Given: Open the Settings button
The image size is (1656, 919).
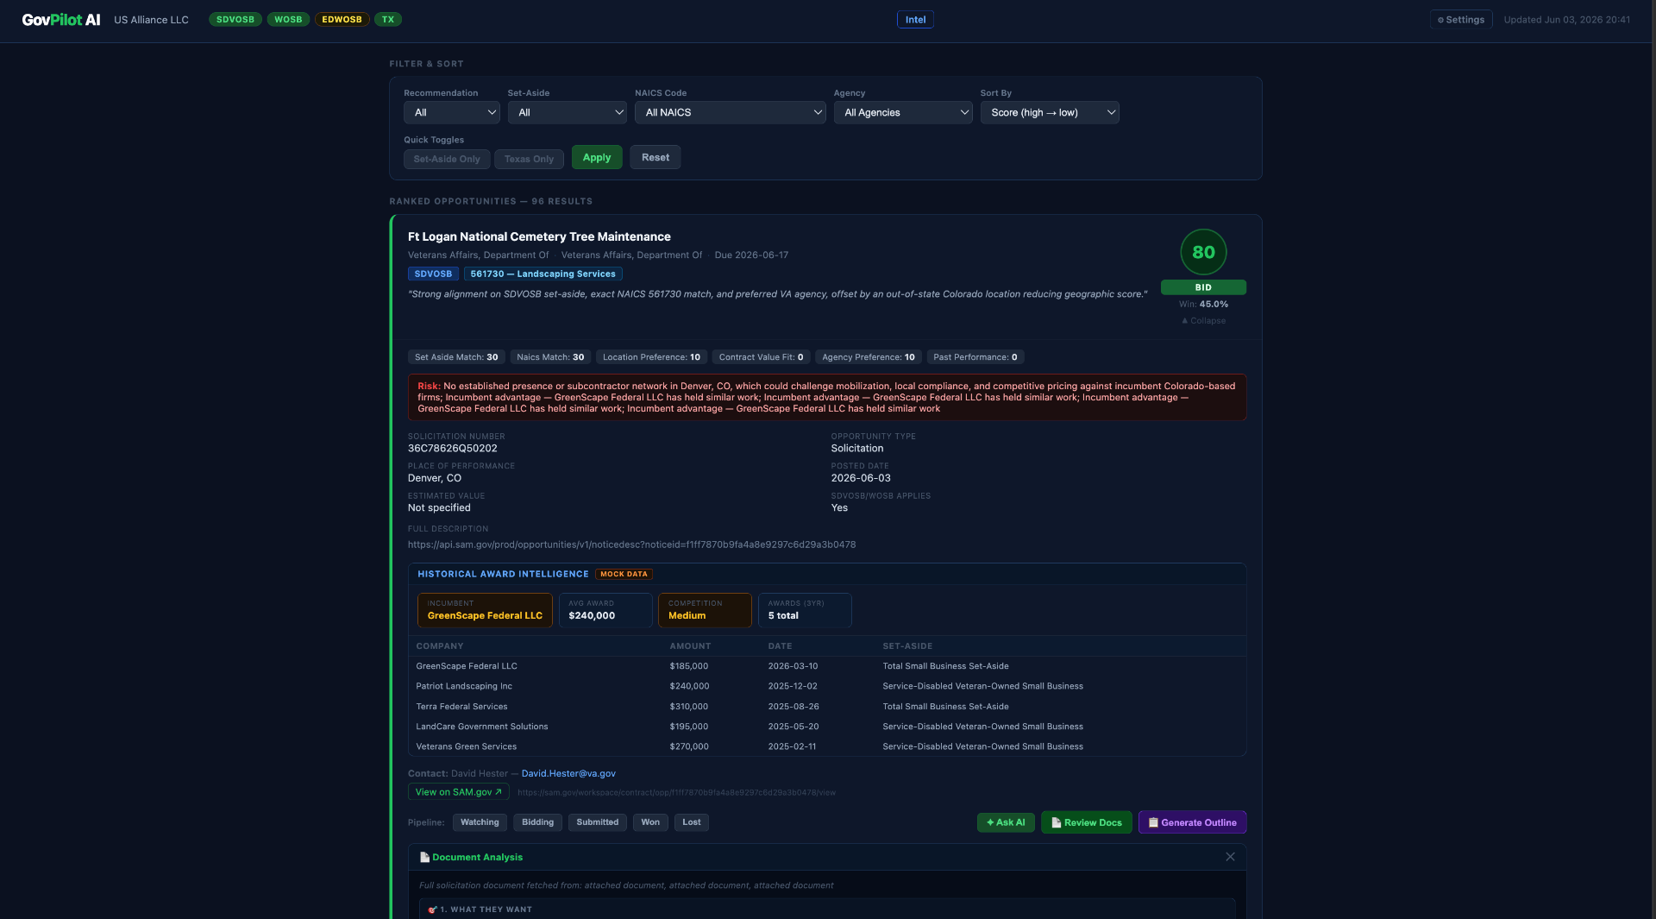Looking at the screenshot, I should (1461, 19).
